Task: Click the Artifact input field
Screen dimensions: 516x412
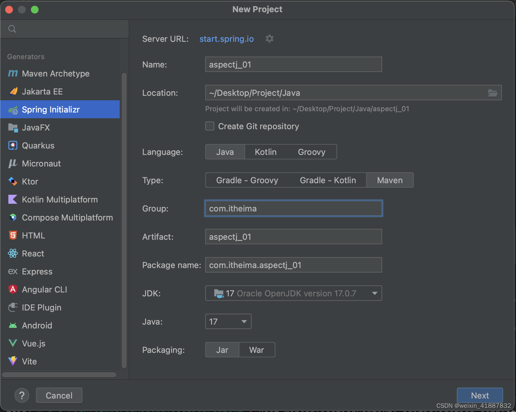Action: coord(294,237)
